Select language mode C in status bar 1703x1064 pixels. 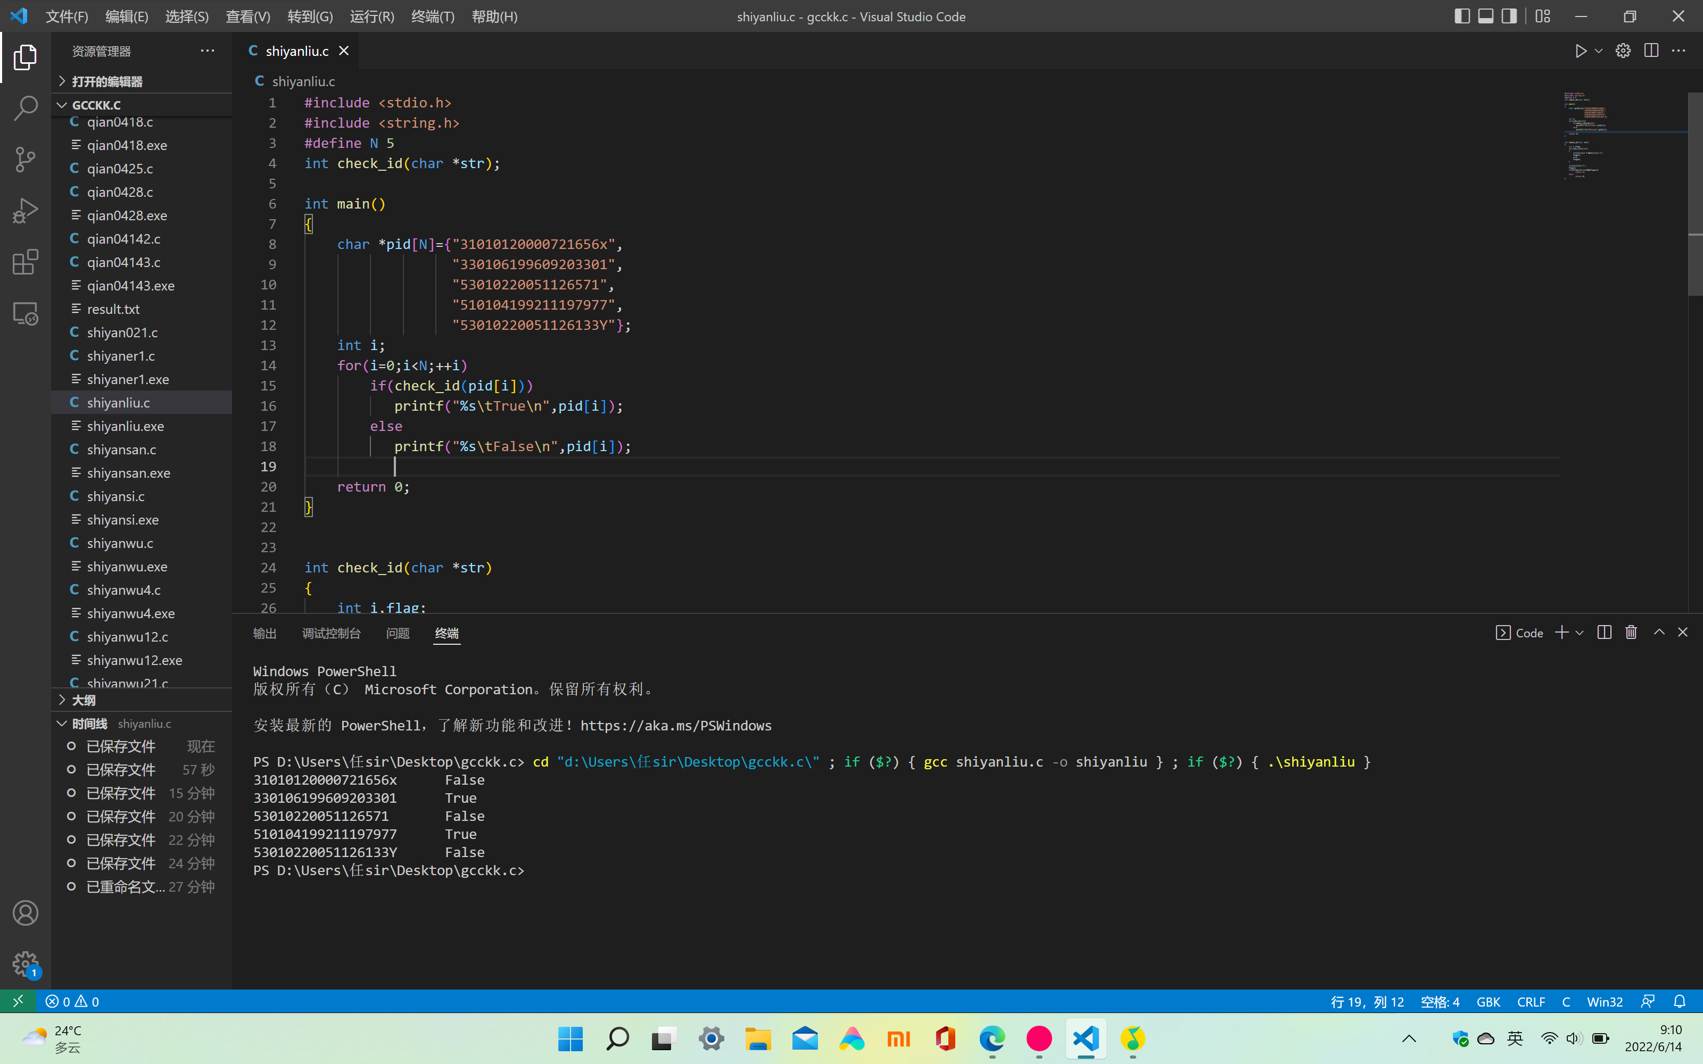coord(1566,1001)
